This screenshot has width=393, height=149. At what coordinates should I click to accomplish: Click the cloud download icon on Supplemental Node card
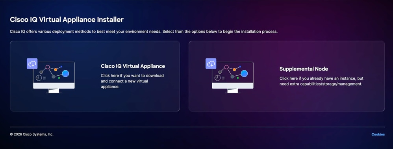(x=211, y=64)
